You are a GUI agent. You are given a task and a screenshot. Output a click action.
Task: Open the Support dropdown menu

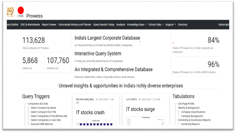pyautogui.click(x=171, y=25)
